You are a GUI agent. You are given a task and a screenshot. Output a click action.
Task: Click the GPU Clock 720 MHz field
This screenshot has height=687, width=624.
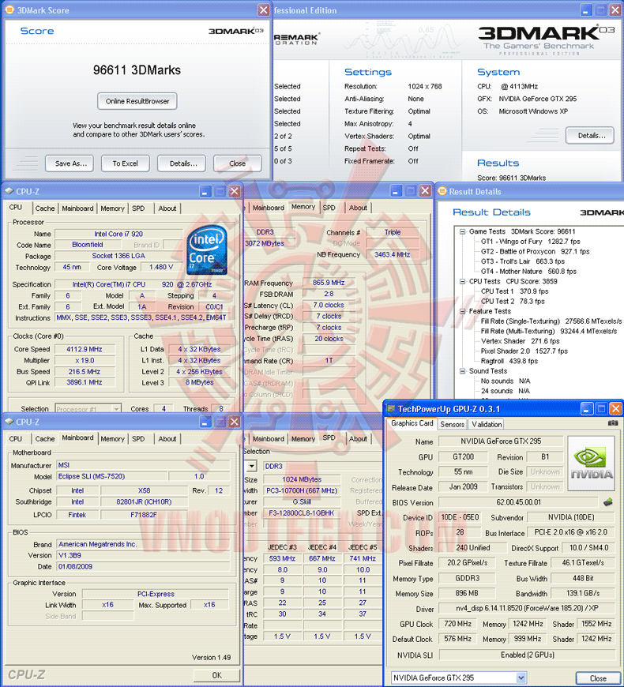pyautogui.click(x=457, y=624)
